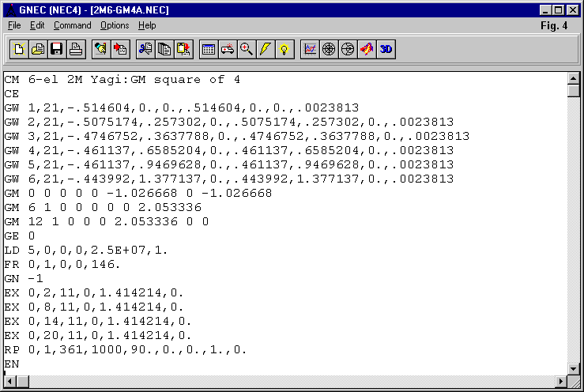Click the light bulb icon

(x=284, y=49)
